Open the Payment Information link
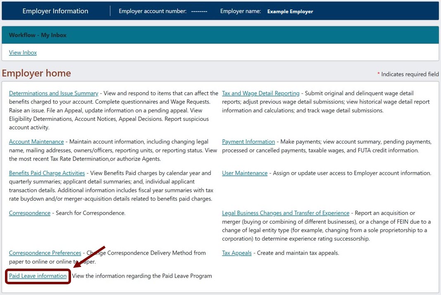This screenshot has width=441, height=295. (x=248, y=142)
